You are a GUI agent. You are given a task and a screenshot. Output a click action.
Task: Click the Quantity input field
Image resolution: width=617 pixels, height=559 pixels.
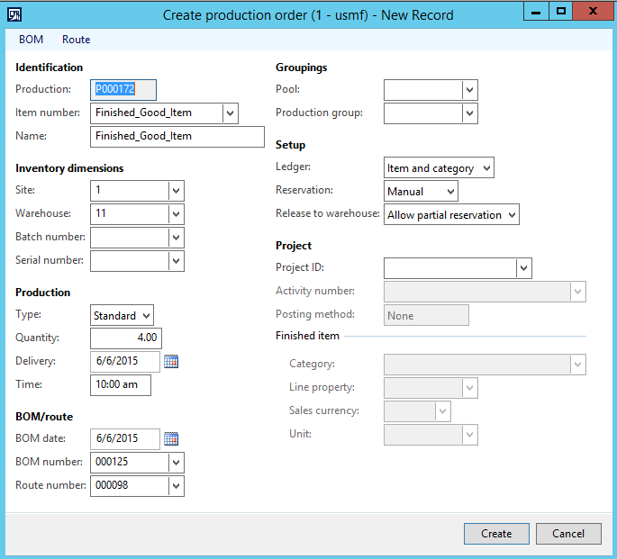[x=126, y=338]
